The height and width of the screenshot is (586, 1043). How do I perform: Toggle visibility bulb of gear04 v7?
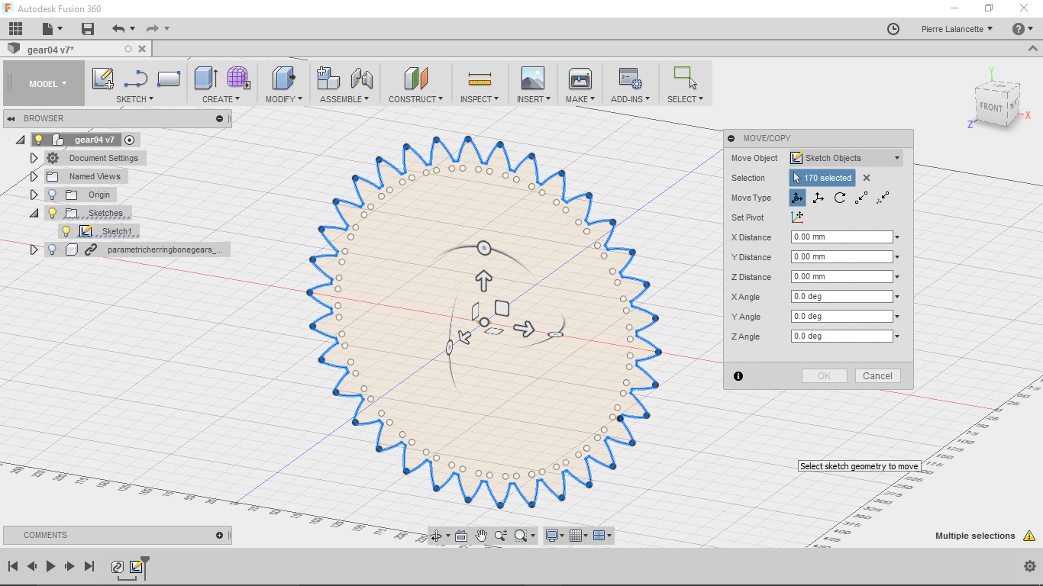[39, 140]
